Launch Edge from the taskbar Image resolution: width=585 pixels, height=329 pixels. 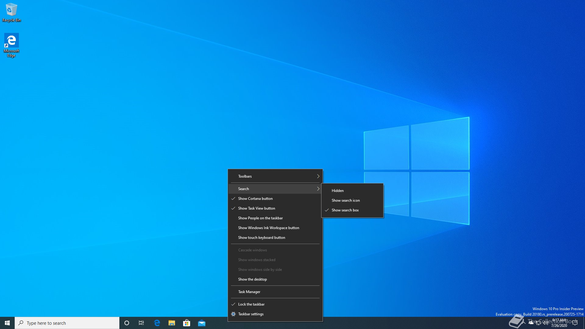pos(157,323)
